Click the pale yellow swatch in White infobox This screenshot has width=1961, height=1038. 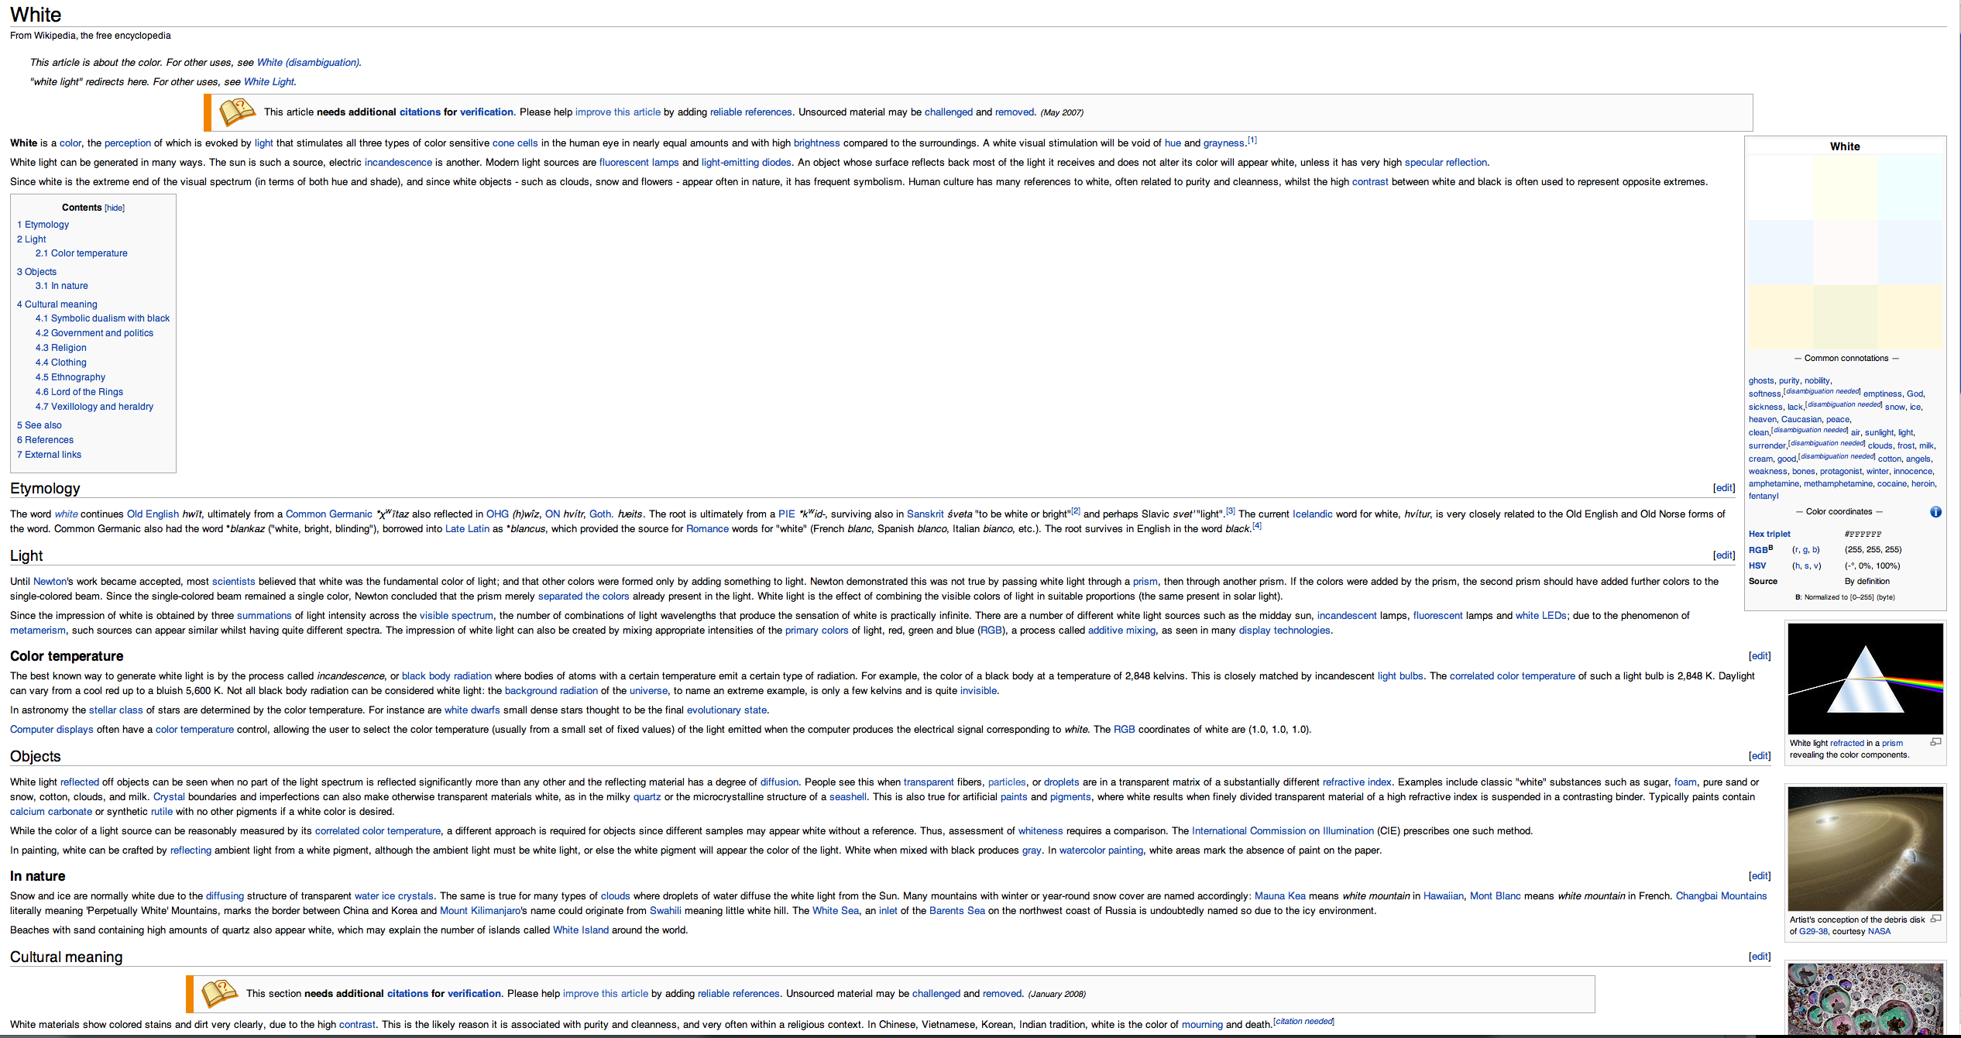pos(1845,187)
